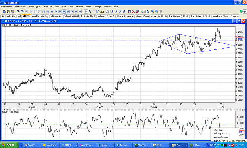The width and height of the screenshot is (247, 148).
Task: Click the zoom out magnifier icon
Action: (157, 11)
